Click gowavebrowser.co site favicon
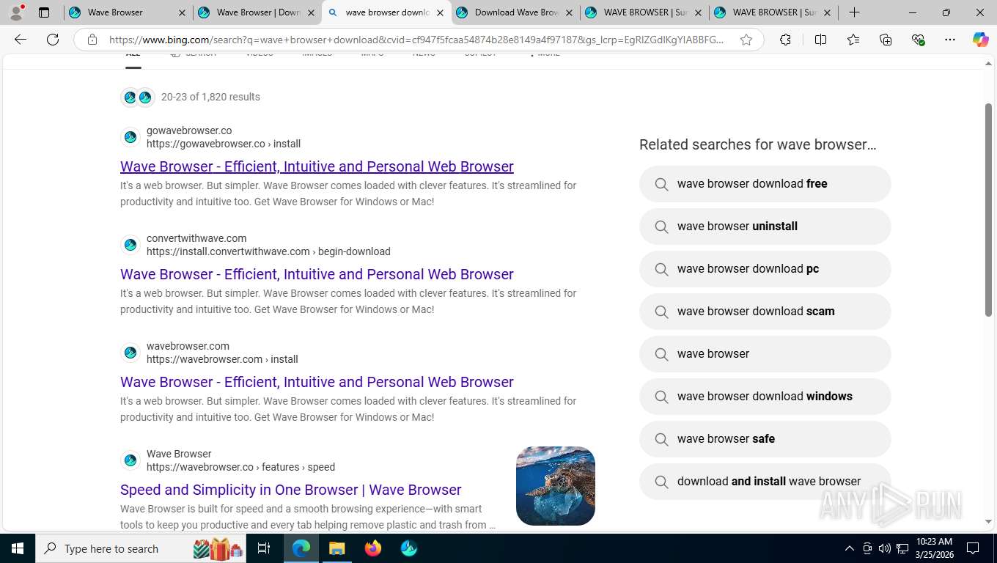The width and height of the screenshot is (997, 563). coord(130,137)
